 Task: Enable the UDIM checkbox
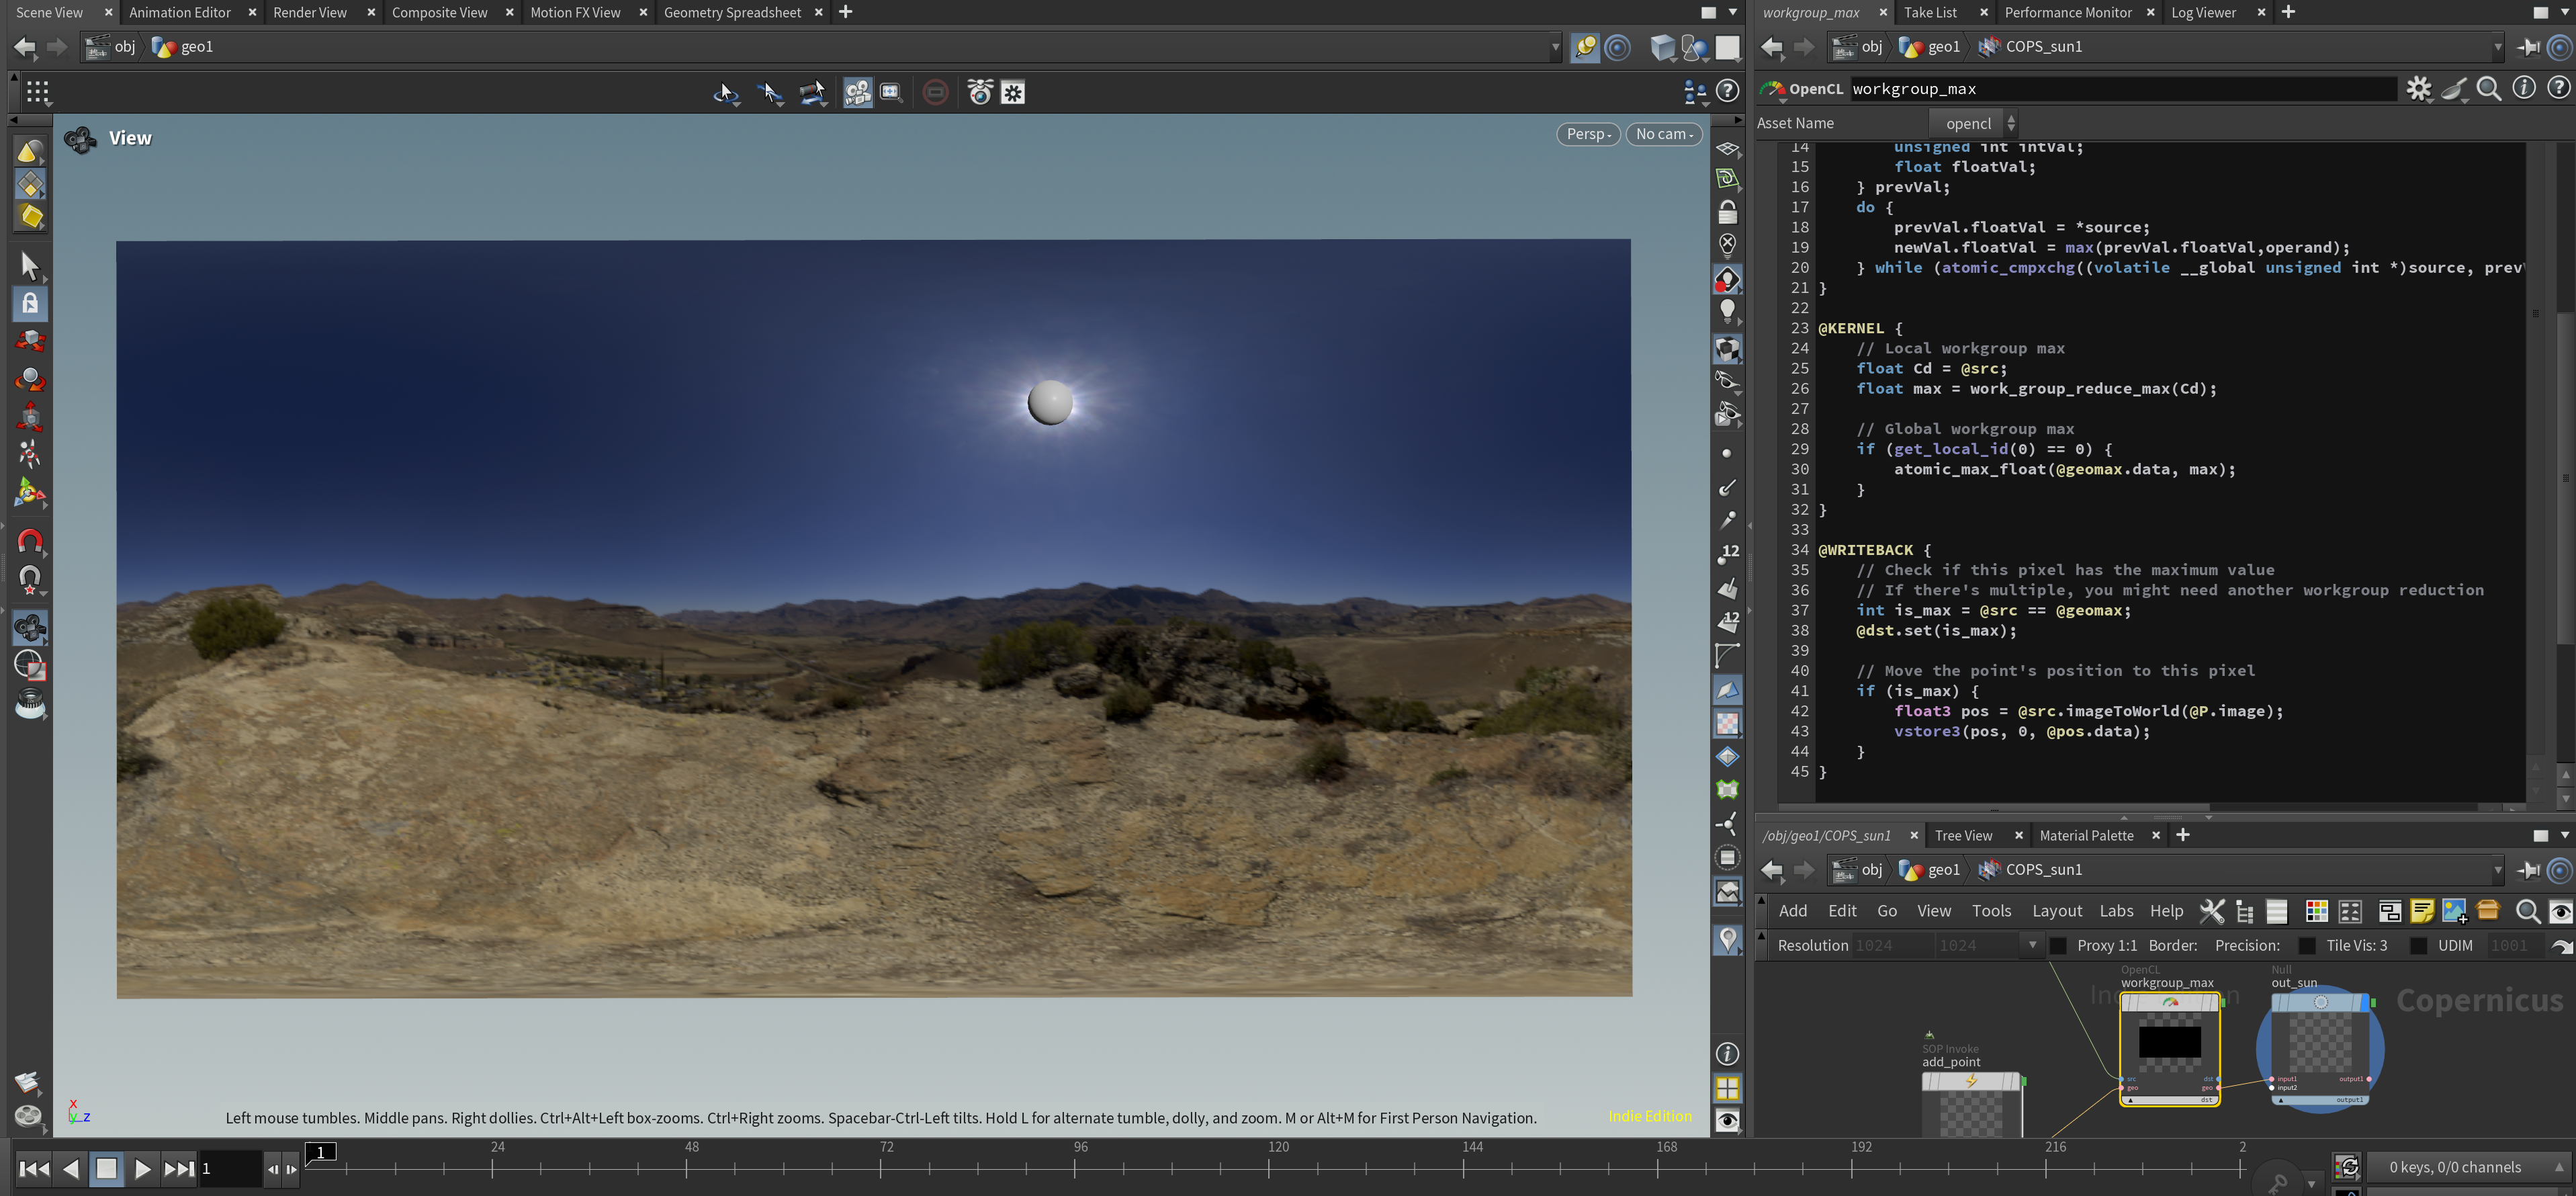(2419, 945)
